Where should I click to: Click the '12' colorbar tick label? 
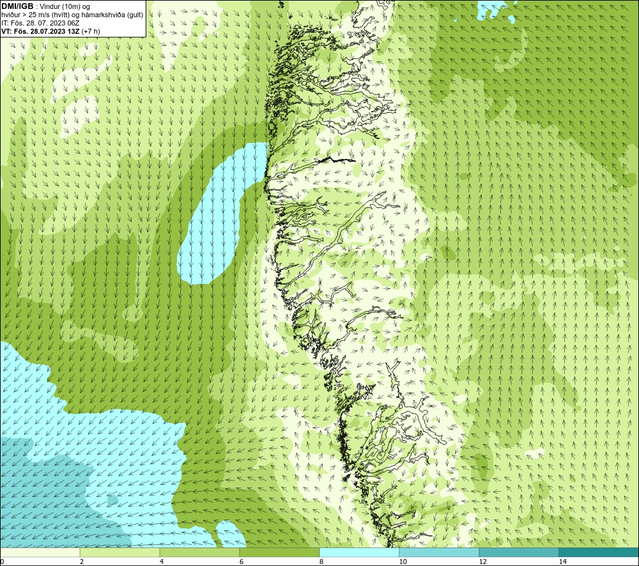coord(482,562)
